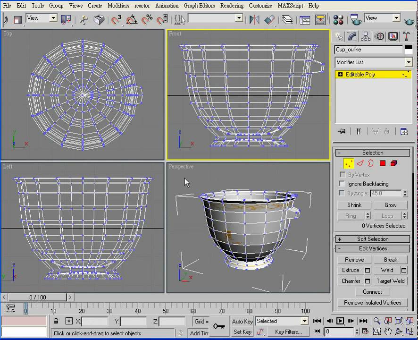The width and height of the screenshot is (418, 340).
Task: Open the Schematic View icon
Action: tap(320, 19)
